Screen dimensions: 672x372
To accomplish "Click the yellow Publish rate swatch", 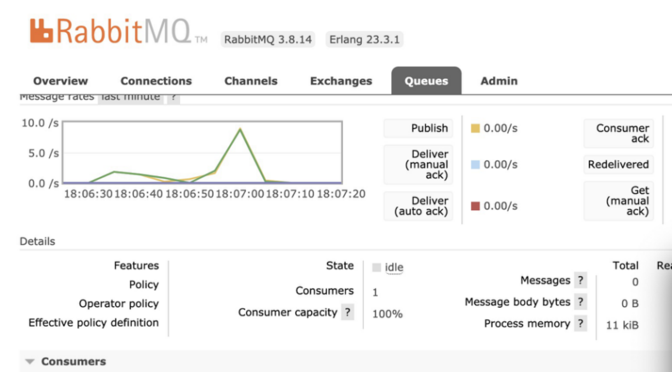I will (475, 128).
